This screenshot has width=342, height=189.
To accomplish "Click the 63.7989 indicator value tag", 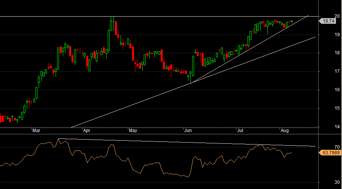I will [330, 153].
